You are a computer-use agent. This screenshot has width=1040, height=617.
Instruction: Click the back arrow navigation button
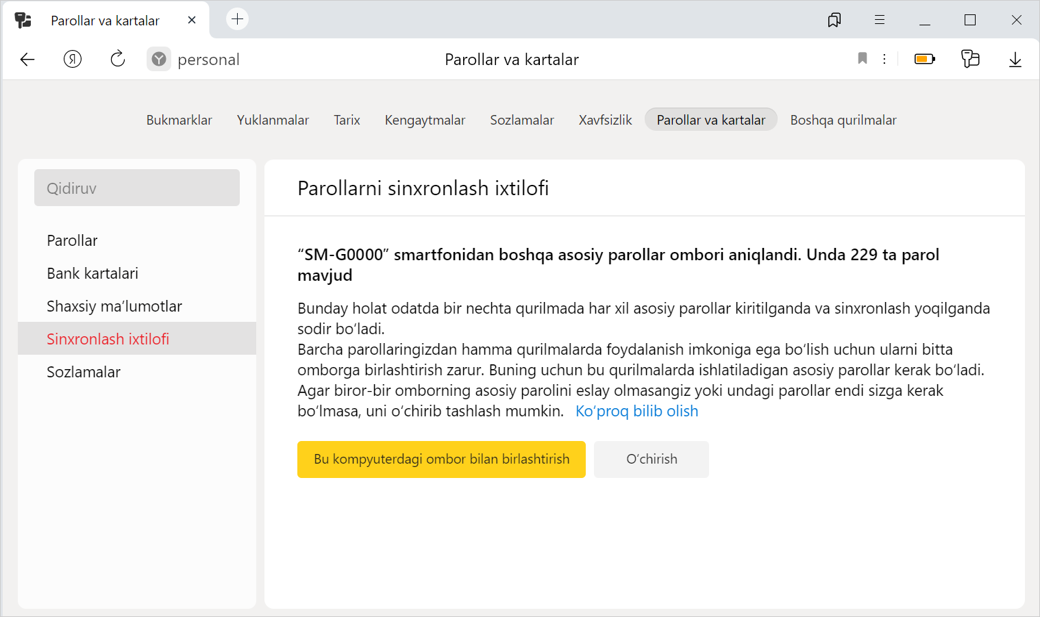tap(27, 60)
